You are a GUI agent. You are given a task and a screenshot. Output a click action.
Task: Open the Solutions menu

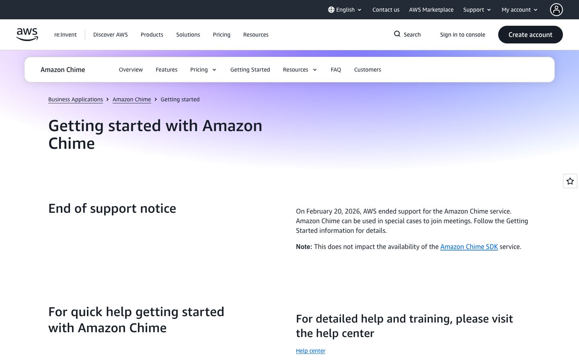(188, 35)
